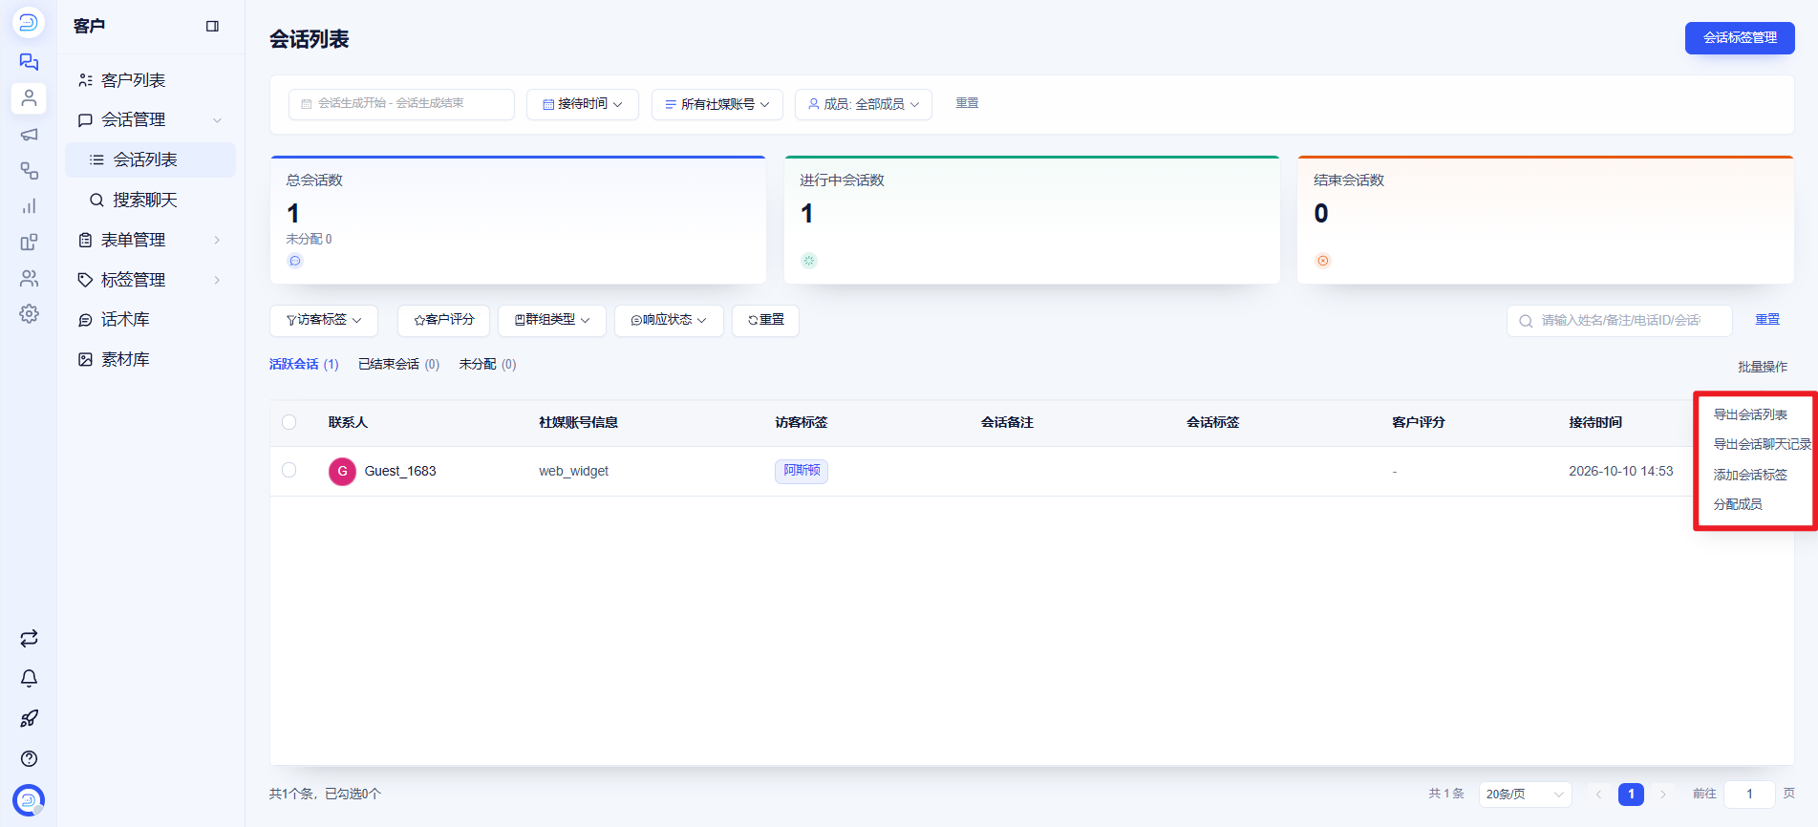Open the settings gear icon in left rail

[x=29, y=314]
